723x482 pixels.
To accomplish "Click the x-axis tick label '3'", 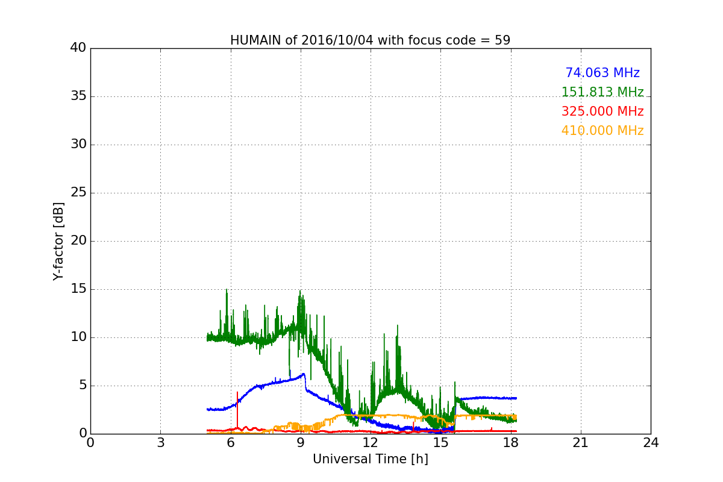I will [160, 443].
